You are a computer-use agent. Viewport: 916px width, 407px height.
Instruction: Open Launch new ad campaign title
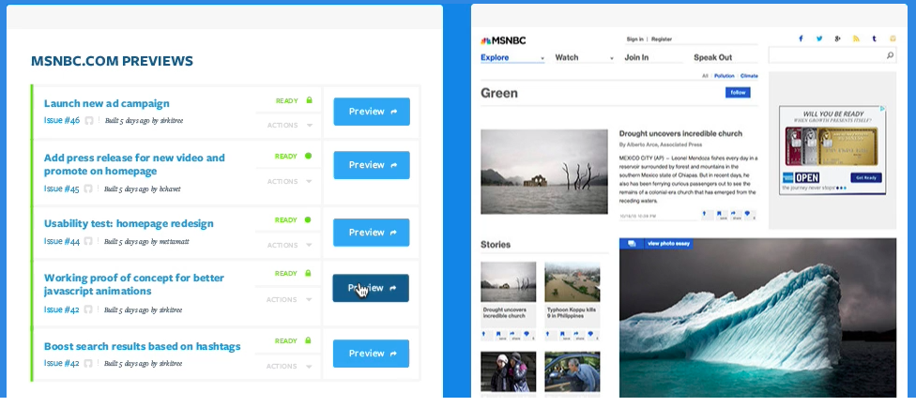click(x=107, y=103)
